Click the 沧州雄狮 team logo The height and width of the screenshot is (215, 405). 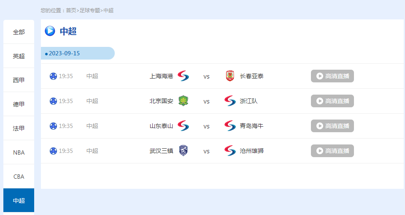[x=230, y=151]
